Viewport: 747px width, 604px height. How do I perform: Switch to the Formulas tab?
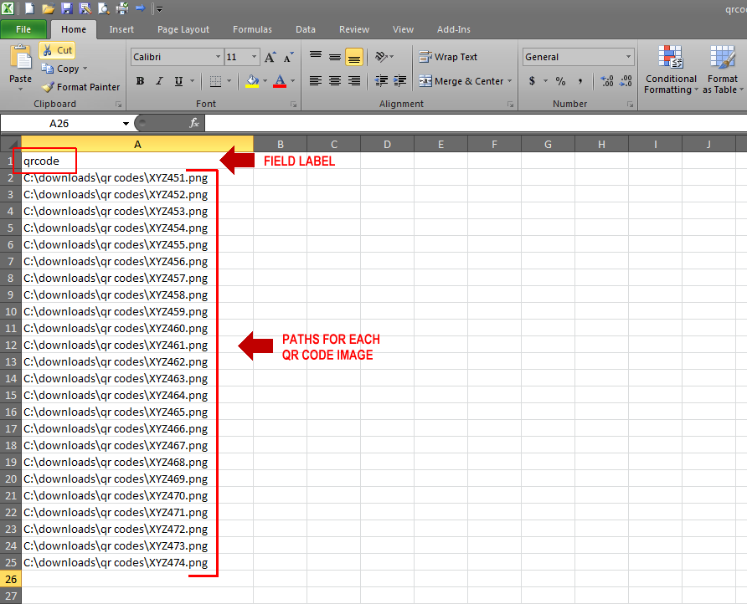coord(253,29)
